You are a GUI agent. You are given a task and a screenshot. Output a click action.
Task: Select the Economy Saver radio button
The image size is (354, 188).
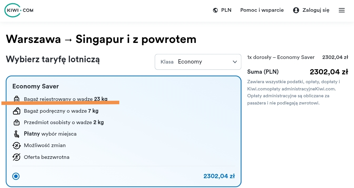(16, 176)
